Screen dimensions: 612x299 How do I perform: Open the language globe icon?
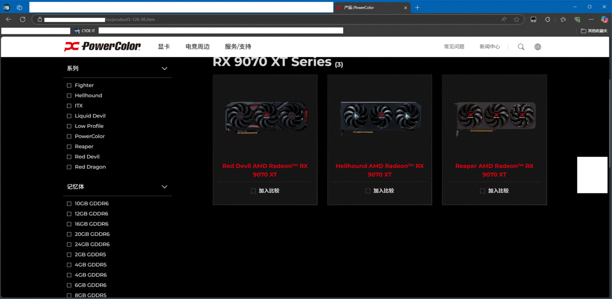point(538,47)
